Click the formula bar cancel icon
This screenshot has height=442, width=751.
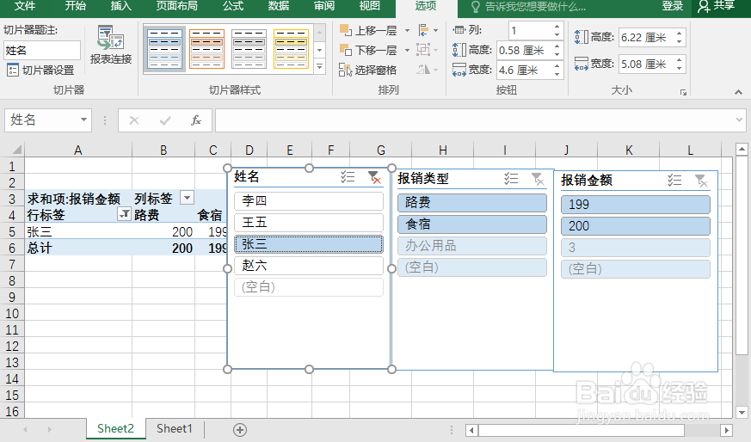134,120
